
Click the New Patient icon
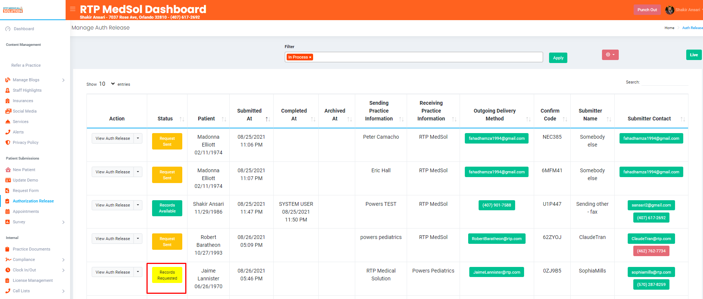[x=8, y=170]
